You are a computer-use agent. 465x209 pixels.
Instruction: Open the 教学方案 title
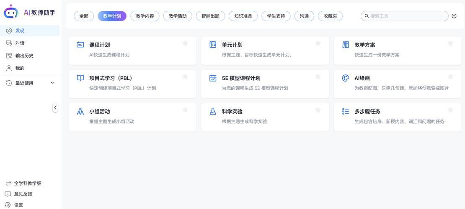tap(365, 45)
